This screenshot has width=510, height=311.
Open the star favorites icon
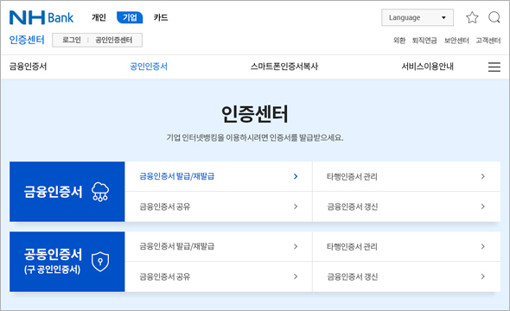[472, 17]
